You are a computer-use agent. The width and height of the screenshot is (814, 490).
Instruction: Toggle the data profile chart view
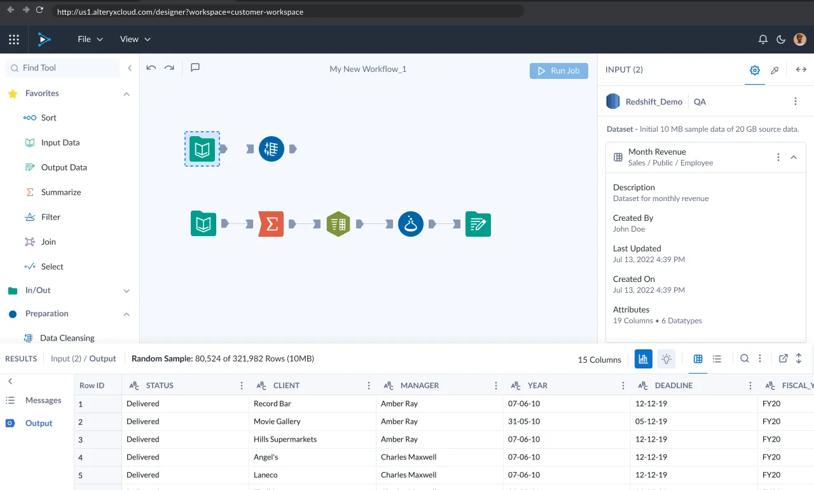pyautogui.click(x=644, y=359)
